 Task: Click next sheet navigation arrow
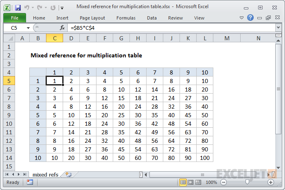(x=19, y=175)
